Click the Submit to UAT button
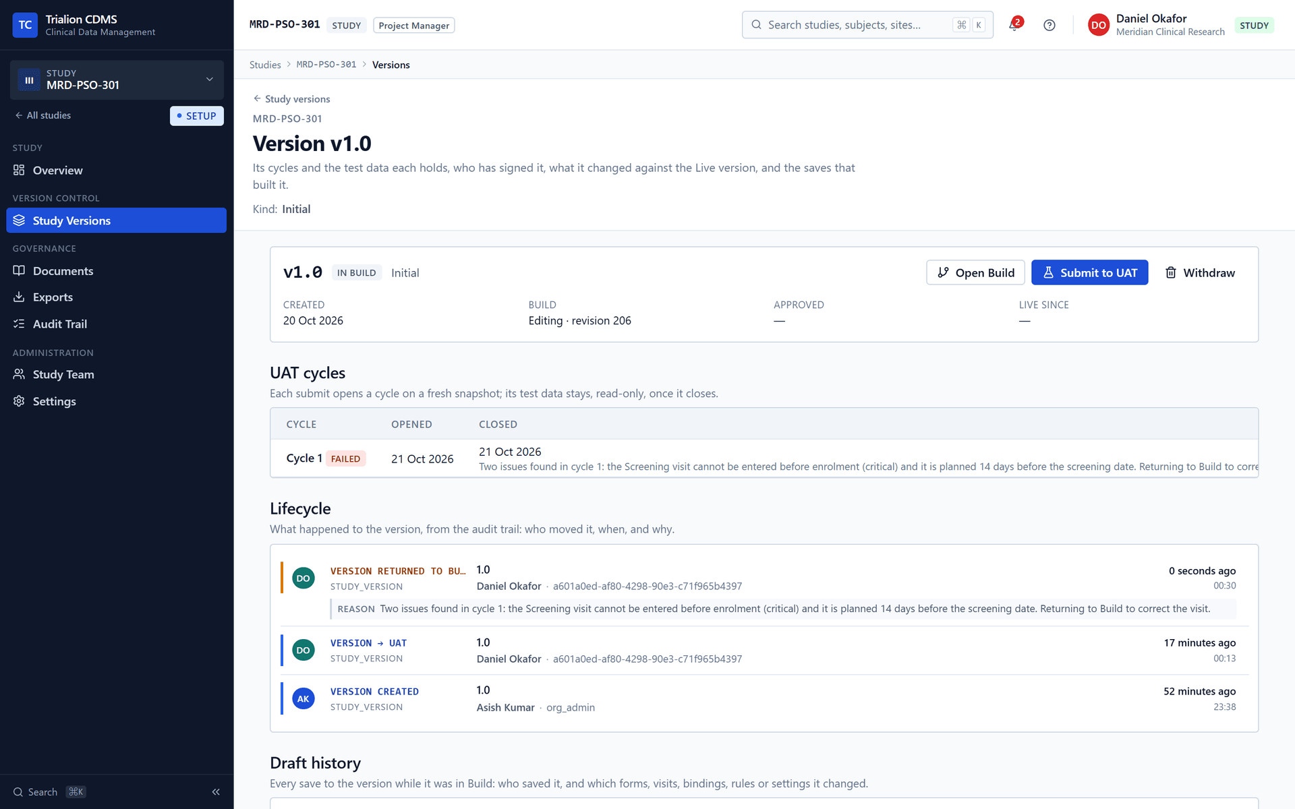Image resolution: width=1295 pixels, height=809 pixels. pos(1089,272)
